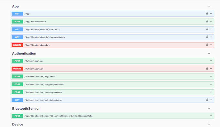220x127 pixels.
Task: Click GET badge for /App endpoint
Action: point(17,14)
